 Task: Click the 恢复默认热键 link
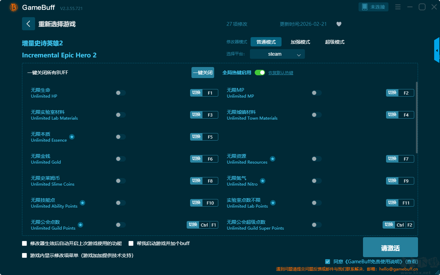click(x=281, y=73)
